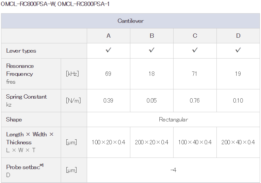
Task: Click resonance frequency value 71
Action: coord(195,74)
